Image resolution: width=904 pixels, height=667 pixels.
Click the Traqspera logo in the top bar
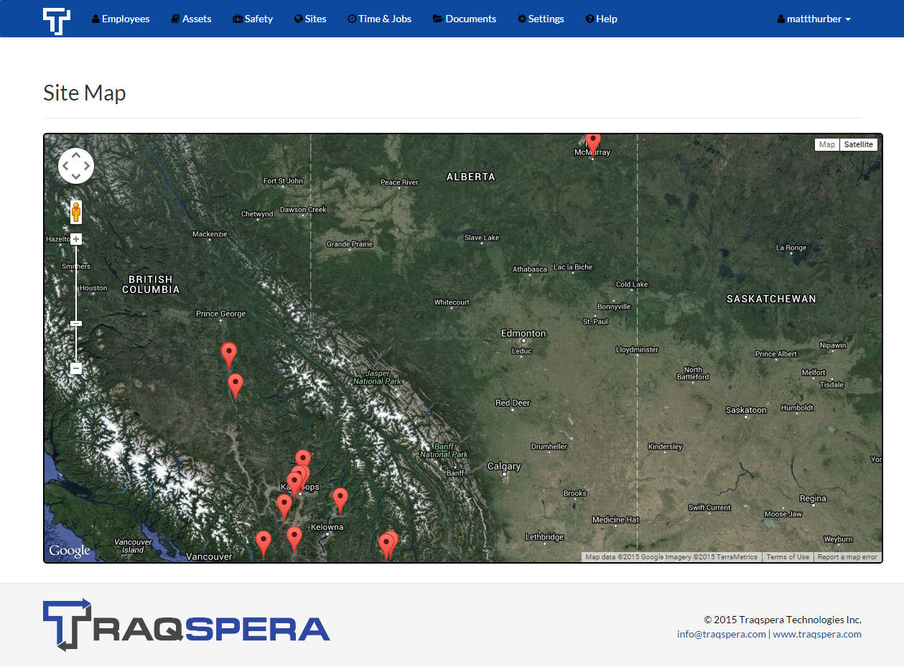click(x=57, y=19)
